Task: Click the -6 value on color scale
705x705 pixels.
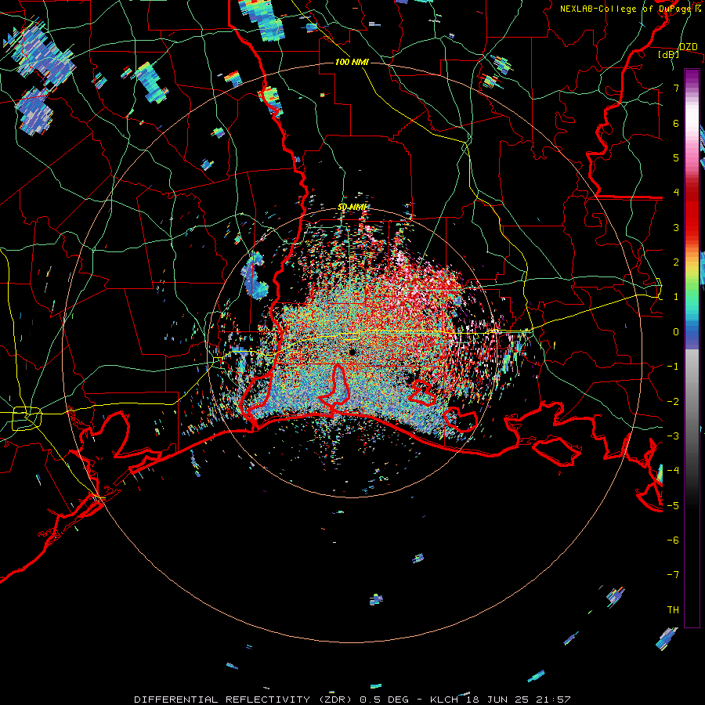Action: (x=673, y=540)
